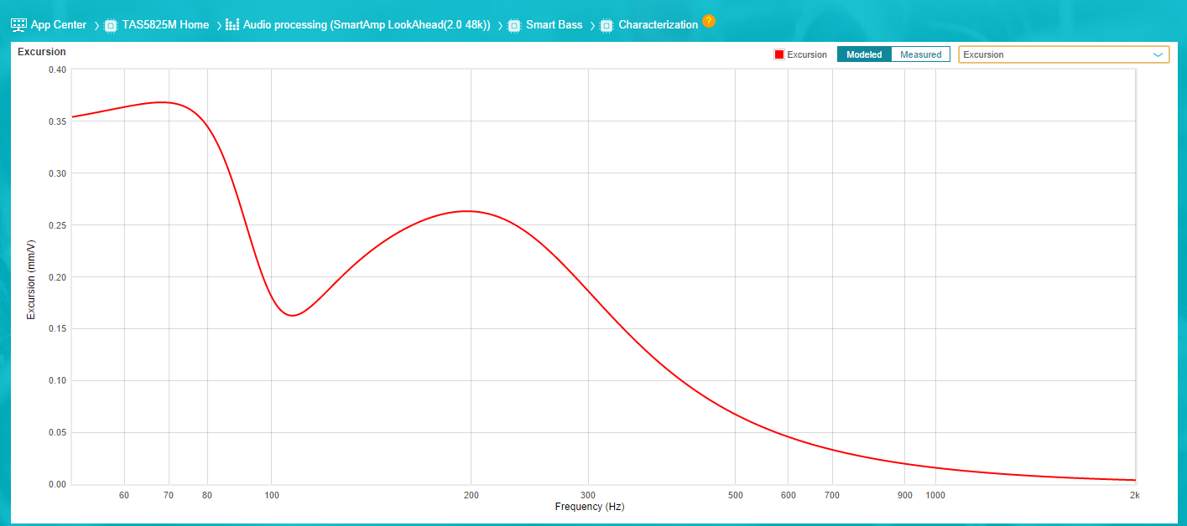Select the Characterization breadcrumb label
The width and height of the screenshot is (1187, 526).
(658, 25)
